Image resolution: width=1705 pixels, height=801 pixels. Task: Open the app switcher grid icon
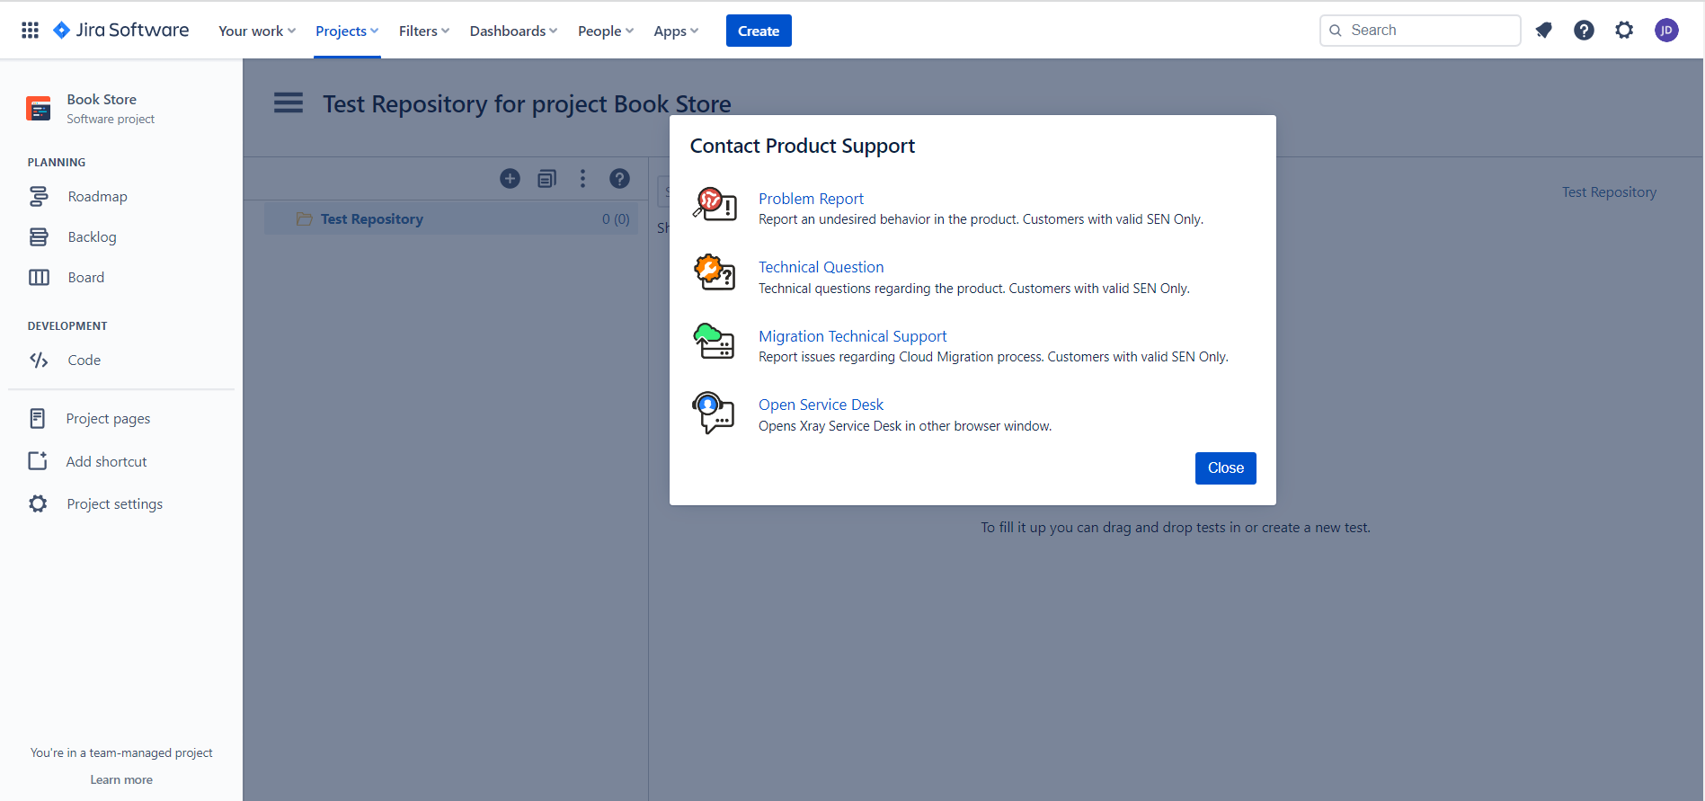coord(30,31)
